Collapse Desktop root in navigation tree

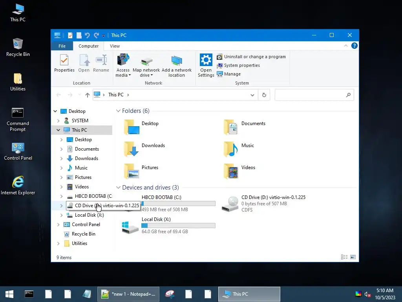click(x=55, y=111)
